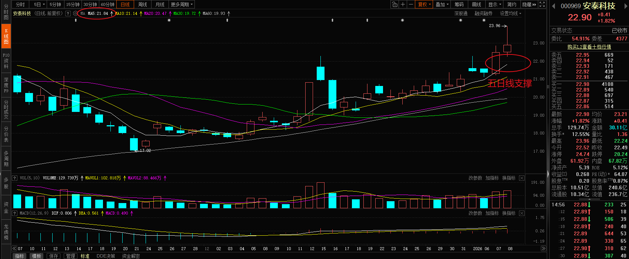
Task: Select K线图 in left sidebar
Action: pos(6,37)
